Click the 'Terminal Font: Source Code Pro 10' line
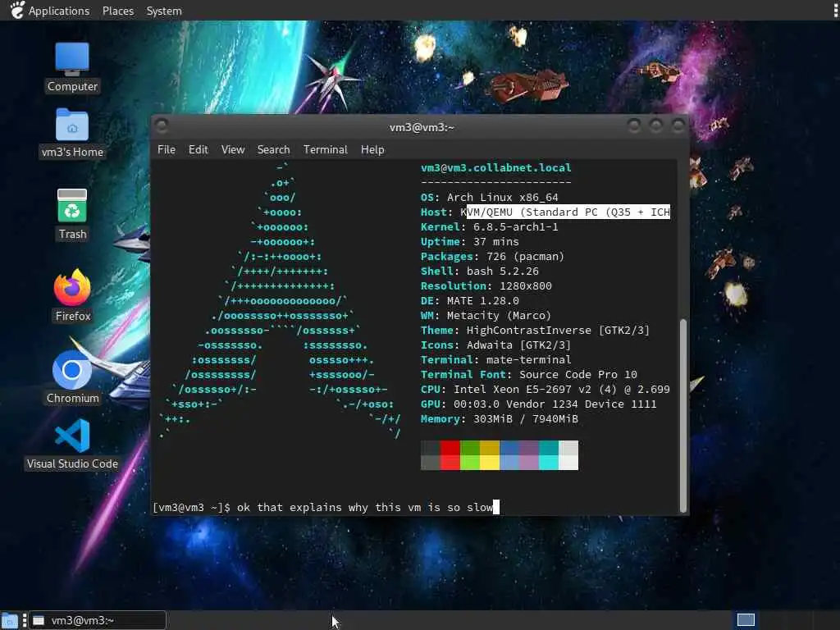Image resolution: width=840 pixels, height=630 pixels. pyautogui.click(x=529, y=374)
